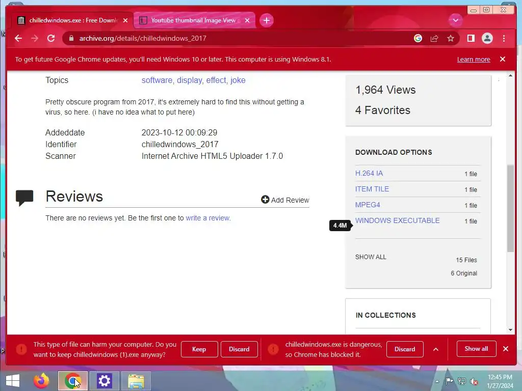
Task: Click the 6 Original text
Action: [x=464, y=273]
